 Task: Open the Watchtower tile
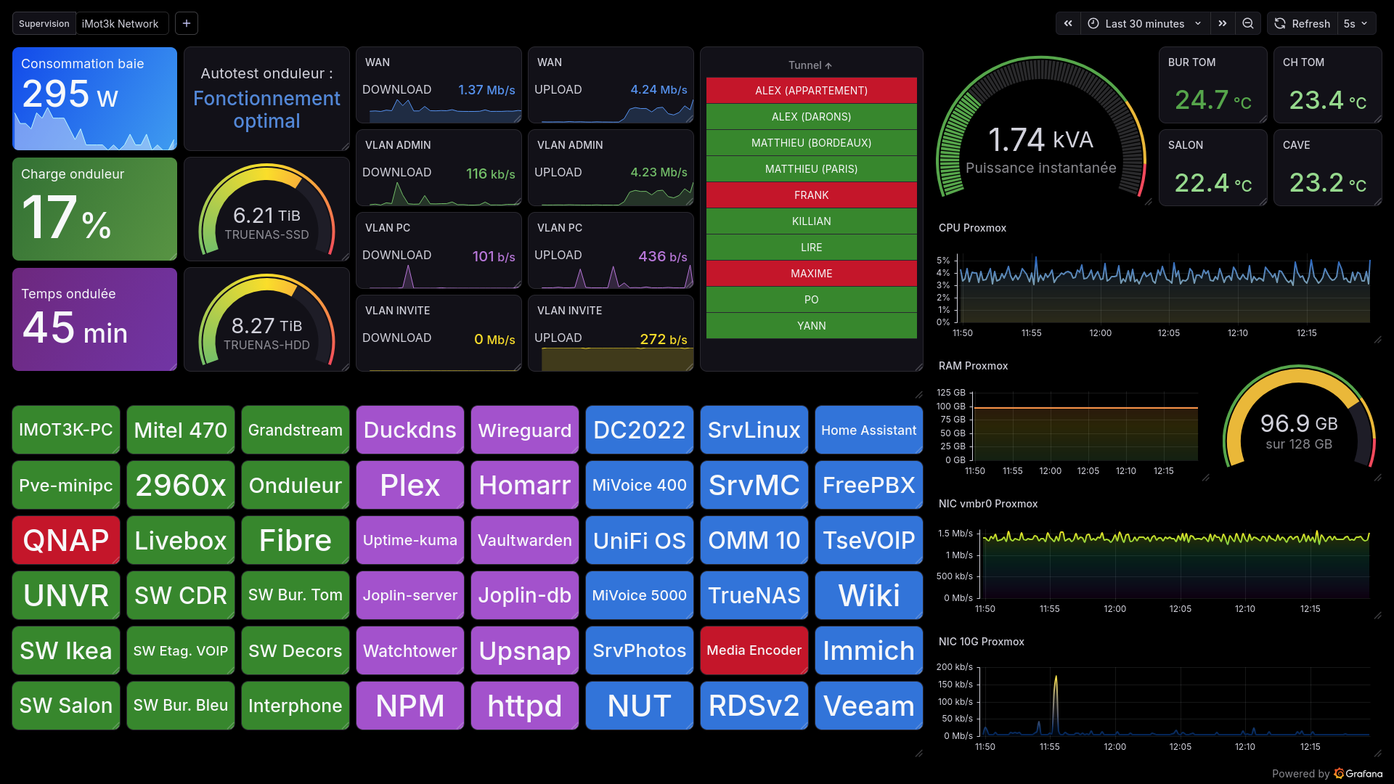(410, 650)
